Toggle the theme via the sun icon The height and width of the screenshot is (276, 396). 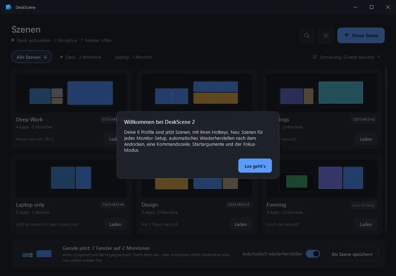(326, 35)
